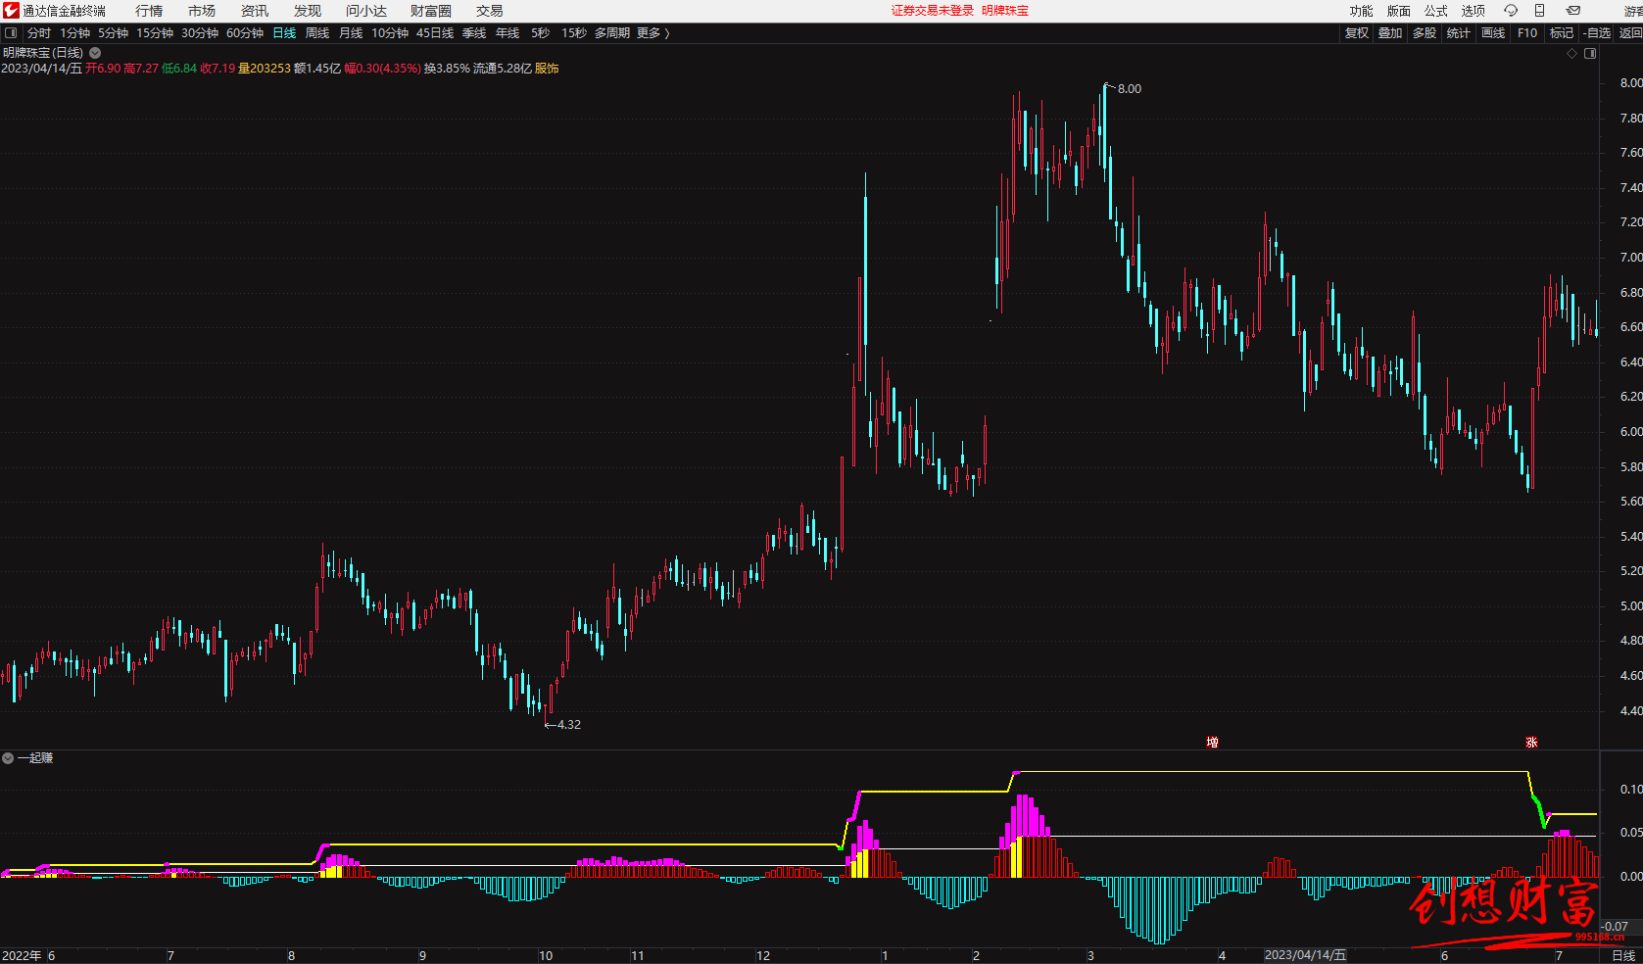
Task: Toggle the left sidebar panel icon
Action: pos(11,33)
